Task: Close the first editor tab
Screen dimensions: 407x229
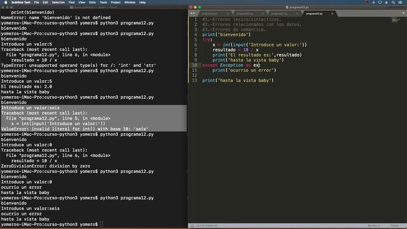Action: 228,13
